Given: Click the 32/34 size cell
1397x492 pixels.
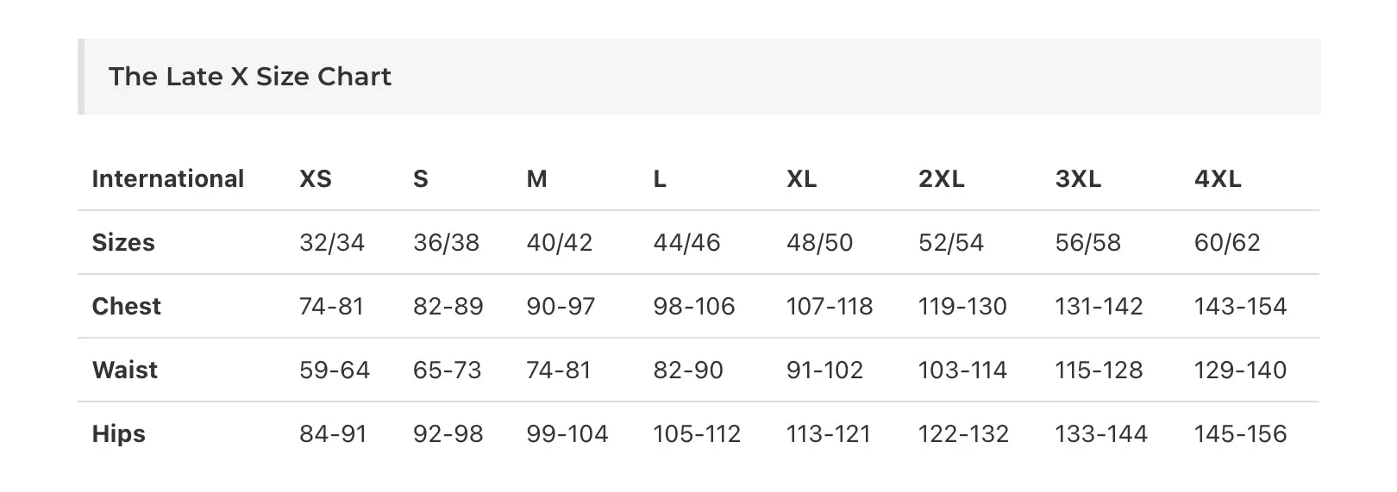Looking at the screenshot, I should point(332,243).
